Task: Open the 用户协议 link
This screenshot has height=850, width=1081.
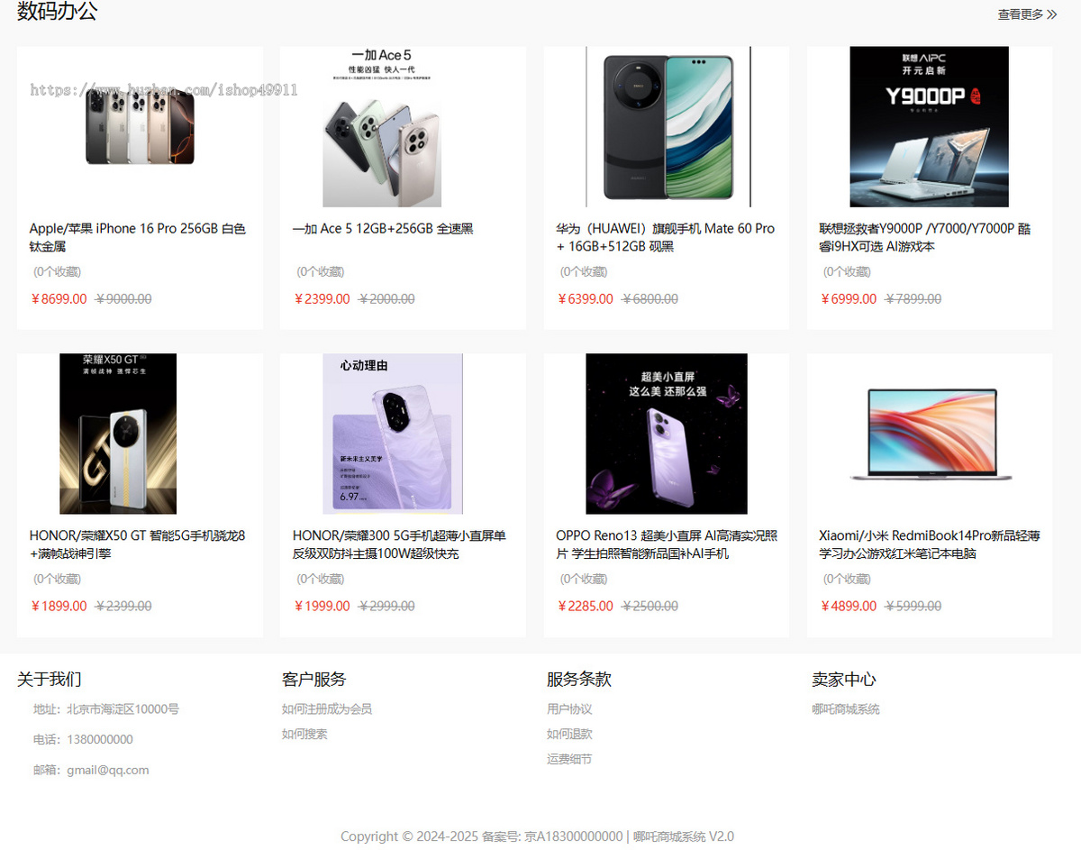Action: point(569,709)
